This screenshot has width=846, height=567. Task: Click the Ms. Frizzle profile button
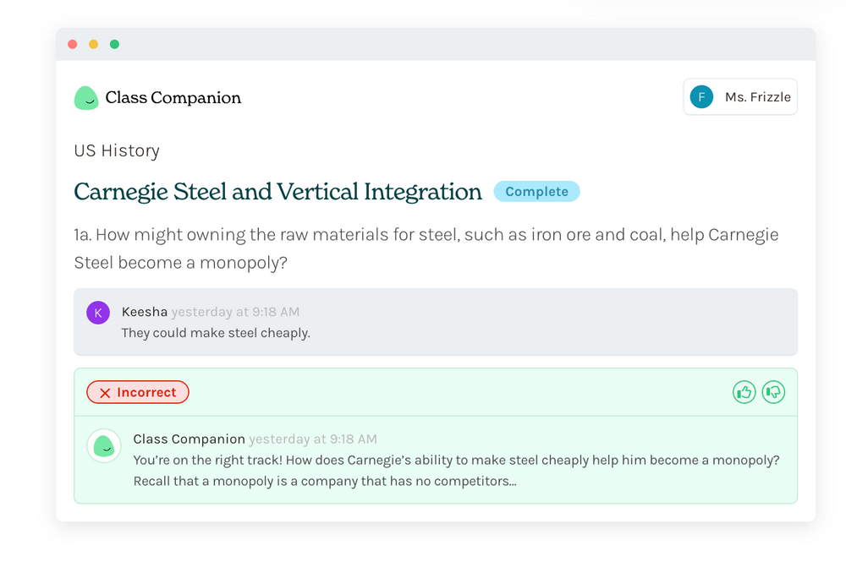click(x=739, y=96)
